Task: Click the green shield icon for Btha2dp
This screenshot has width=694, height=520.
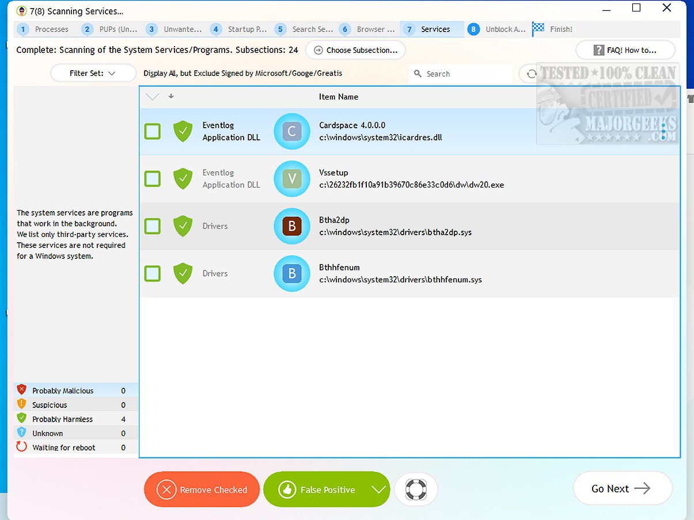Action: click(x=183, y=226)
